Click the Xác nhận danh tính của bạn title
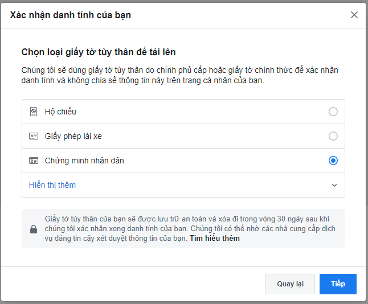This screenshot has height=304, width=368. pyautogui.click(x=71, y=15)
